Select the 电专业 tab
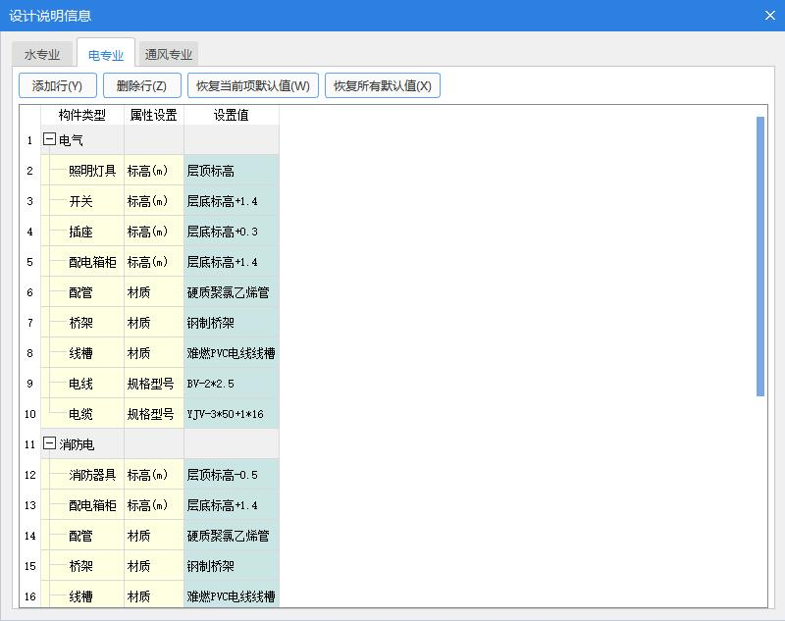 (x=105, y=55)
